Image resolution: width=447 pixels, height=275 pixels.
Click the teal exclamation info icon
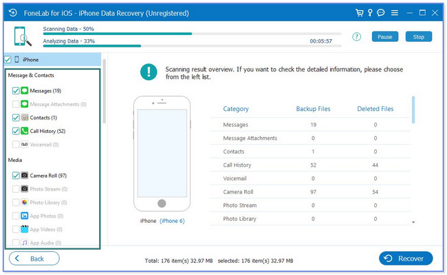click(x=149, y=72)
